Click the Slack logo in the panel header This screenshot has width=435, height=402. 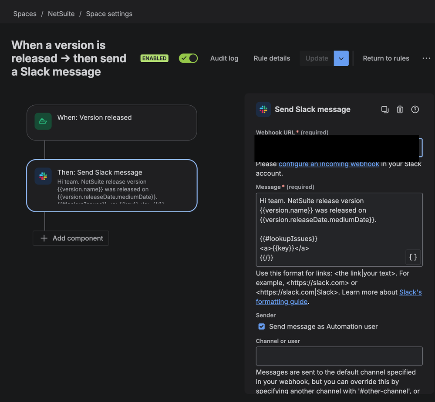coord(263,109)
